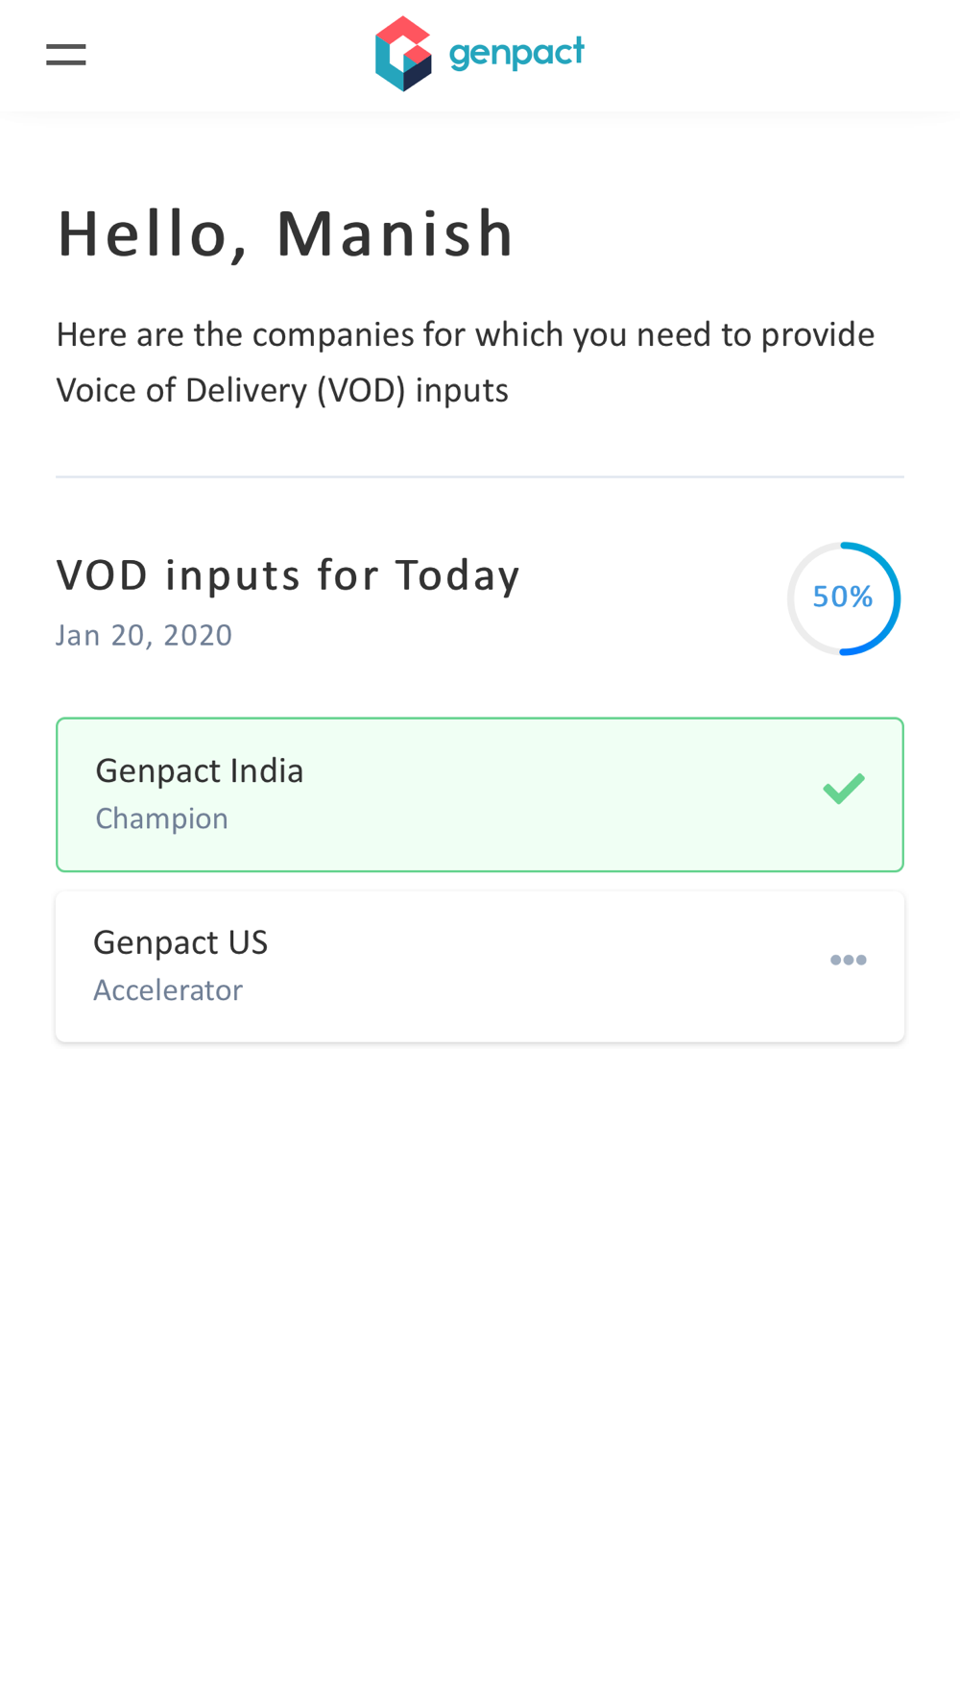
Task: Select the Genpact India company title
Action: coord(200,770)
